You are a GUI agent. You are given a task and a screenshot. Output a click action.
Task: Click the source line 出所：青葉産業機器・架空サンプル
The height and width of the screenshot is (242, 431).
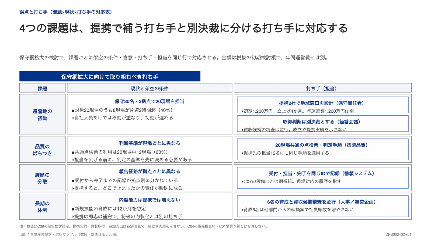coord(69,234)
